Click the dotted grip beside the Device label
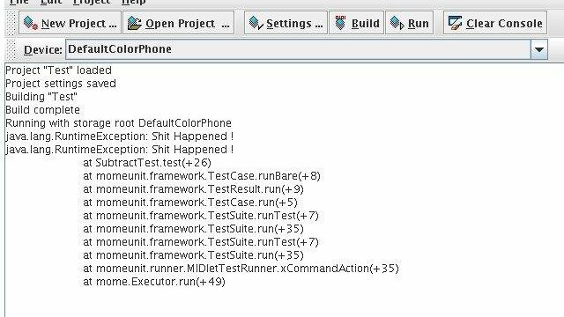 [x=11, y=49]
